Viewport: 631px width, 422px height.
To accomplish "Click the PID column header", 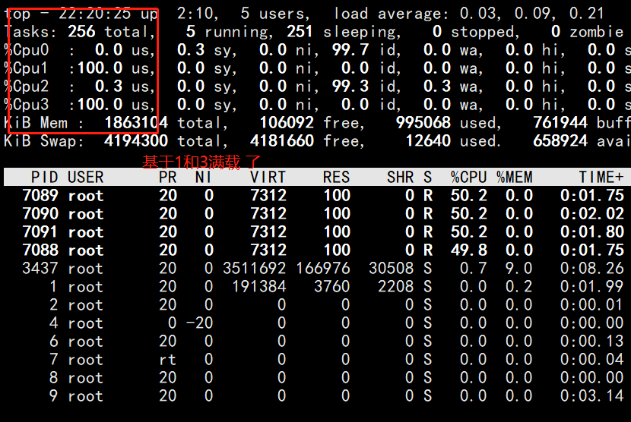I will tap(45, 177).
